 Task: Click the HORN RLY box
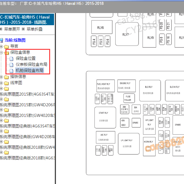point(149,147)
